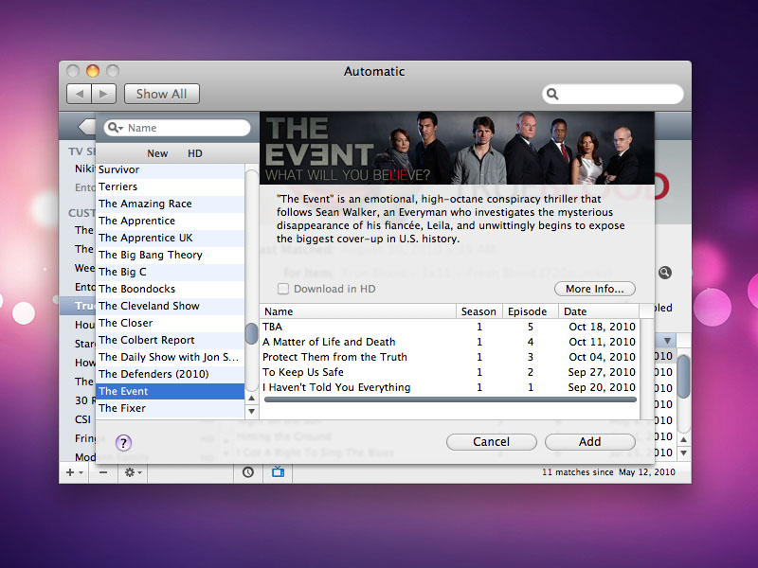Viewport: 758px width, 568px height.
Task: Select To Keep Us Safe episode
Action: pos(449,372)
